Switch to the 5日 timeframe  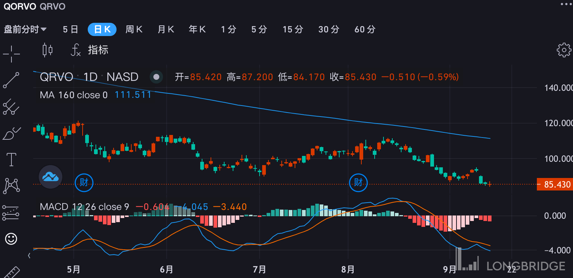click(70, 29)
